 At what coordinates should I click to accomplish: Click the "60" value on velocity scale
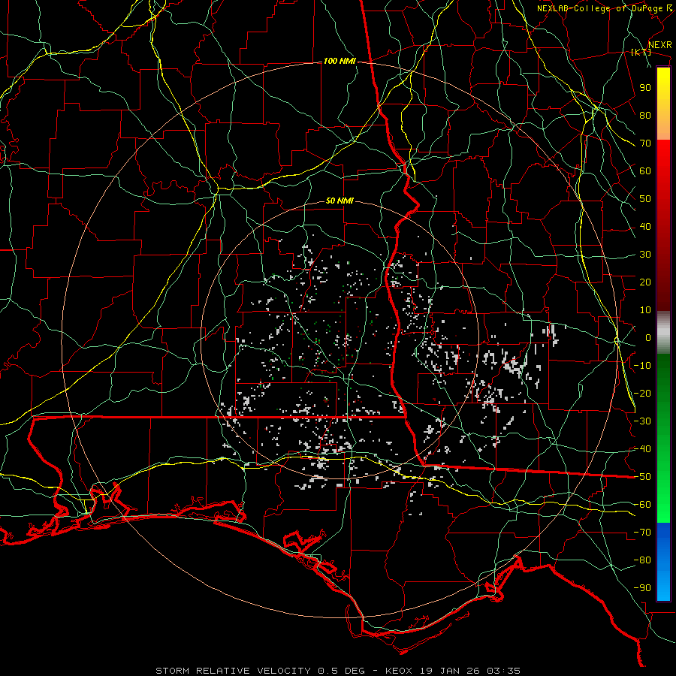click(645, 171)
